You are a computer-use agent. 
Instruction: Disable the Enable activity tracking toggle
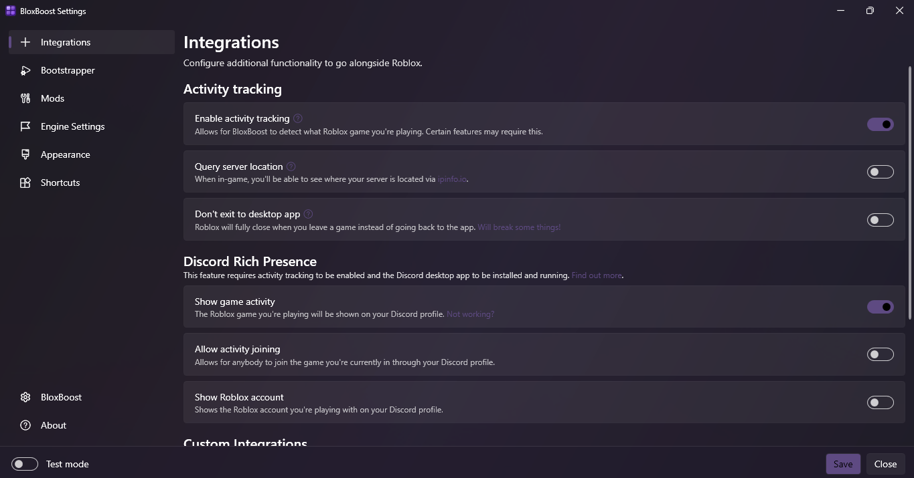[x=880, y=124]
